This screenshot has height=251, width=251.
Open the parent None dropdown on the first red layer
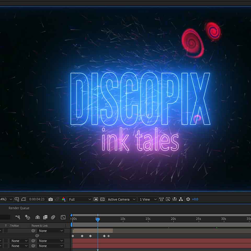tap(50, 241)
